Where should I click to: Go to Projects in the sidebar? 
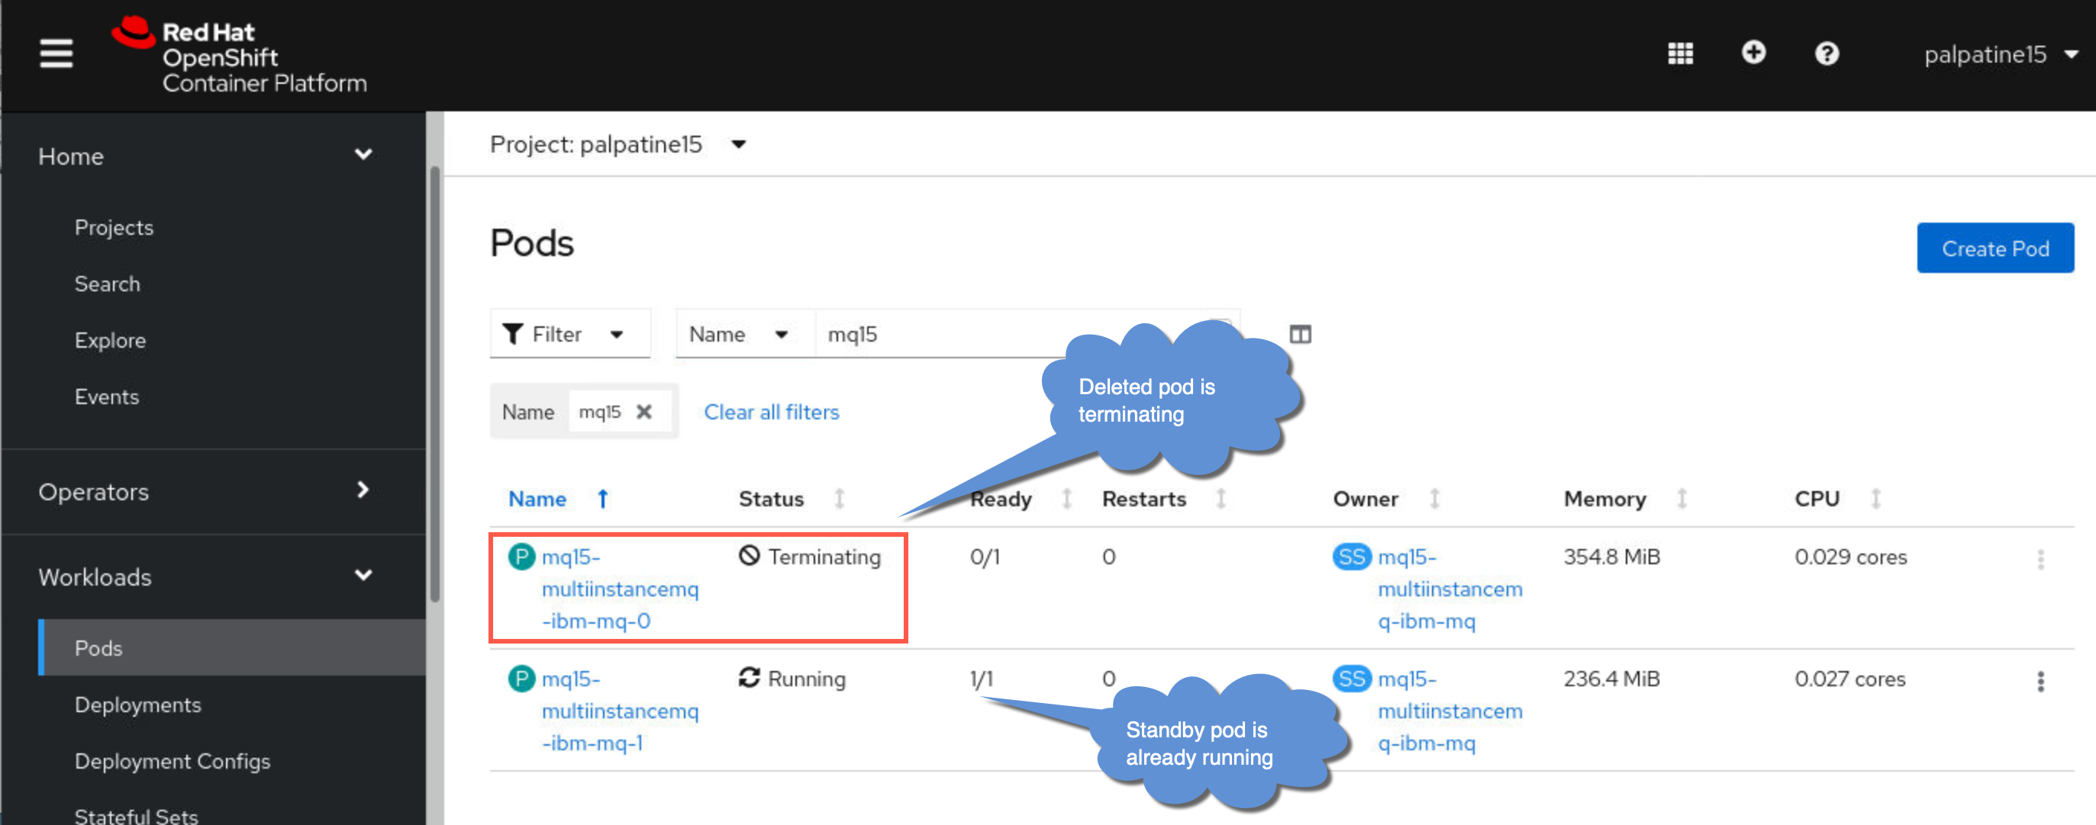click(x=114, y=227)
